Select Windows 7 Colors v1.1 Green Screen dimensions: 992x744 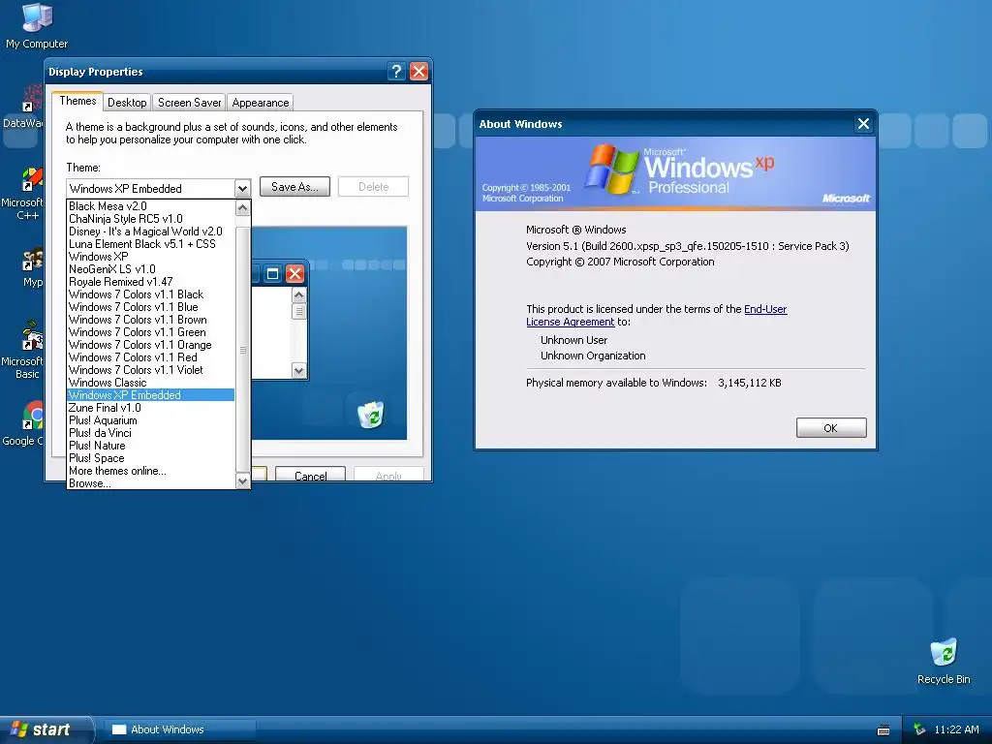click(x=150, y=333)
